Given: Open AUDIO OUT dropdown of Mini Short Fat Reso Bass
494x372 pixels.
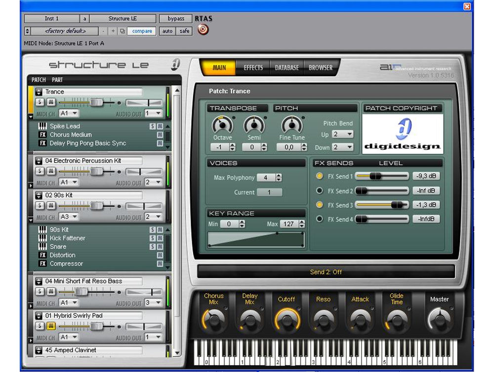Looking at the screenshot, I should coord(154,303).
